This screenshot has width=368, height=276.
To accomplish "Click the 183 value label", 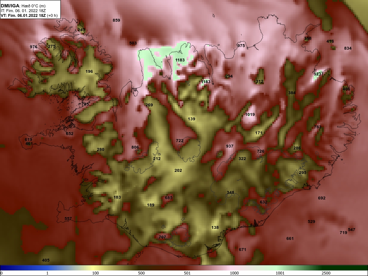I will tap(117, 197).
